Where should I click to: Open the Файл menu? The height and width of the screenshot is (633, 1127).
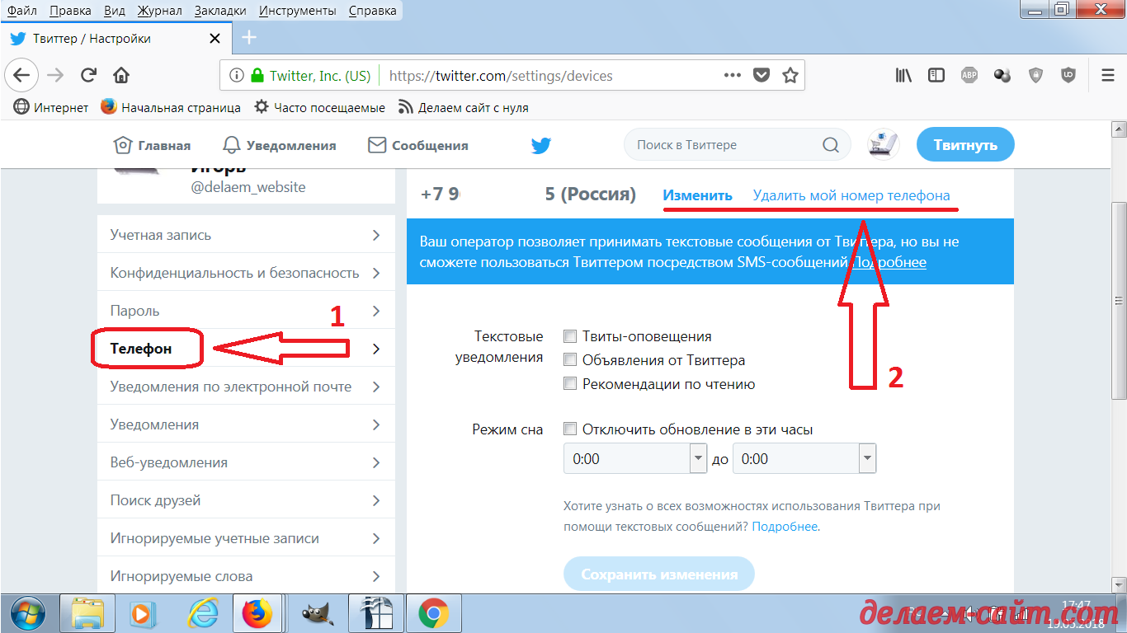point(22,11)
